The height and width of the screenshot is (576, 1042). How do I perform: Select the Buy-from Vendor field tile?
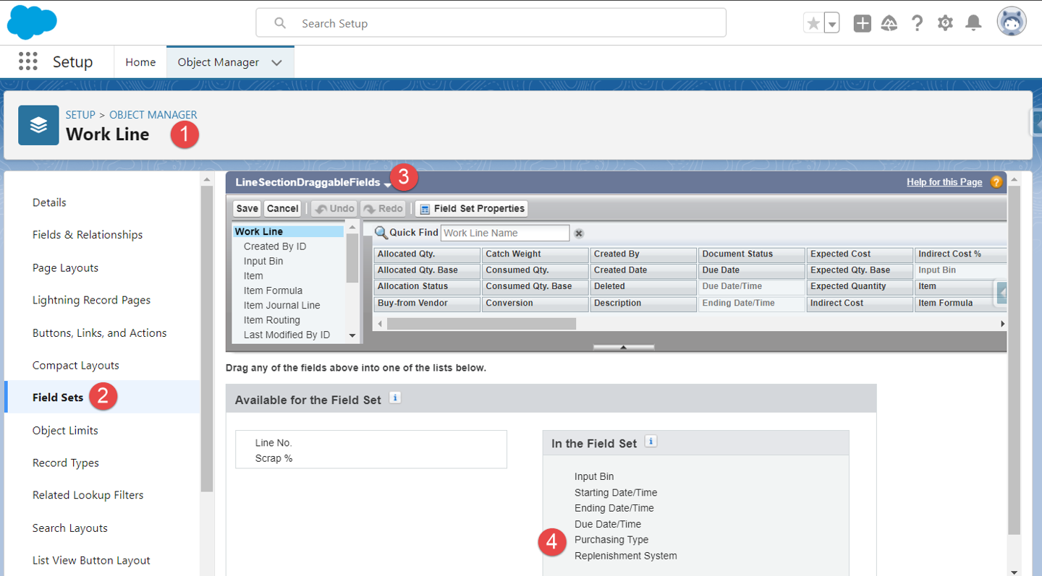click(x=427, y=304)
